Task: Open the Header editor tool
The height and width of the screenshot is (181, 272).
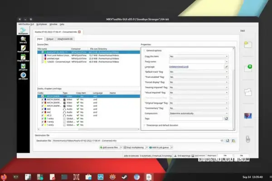Action: click(x=23, y=49)
